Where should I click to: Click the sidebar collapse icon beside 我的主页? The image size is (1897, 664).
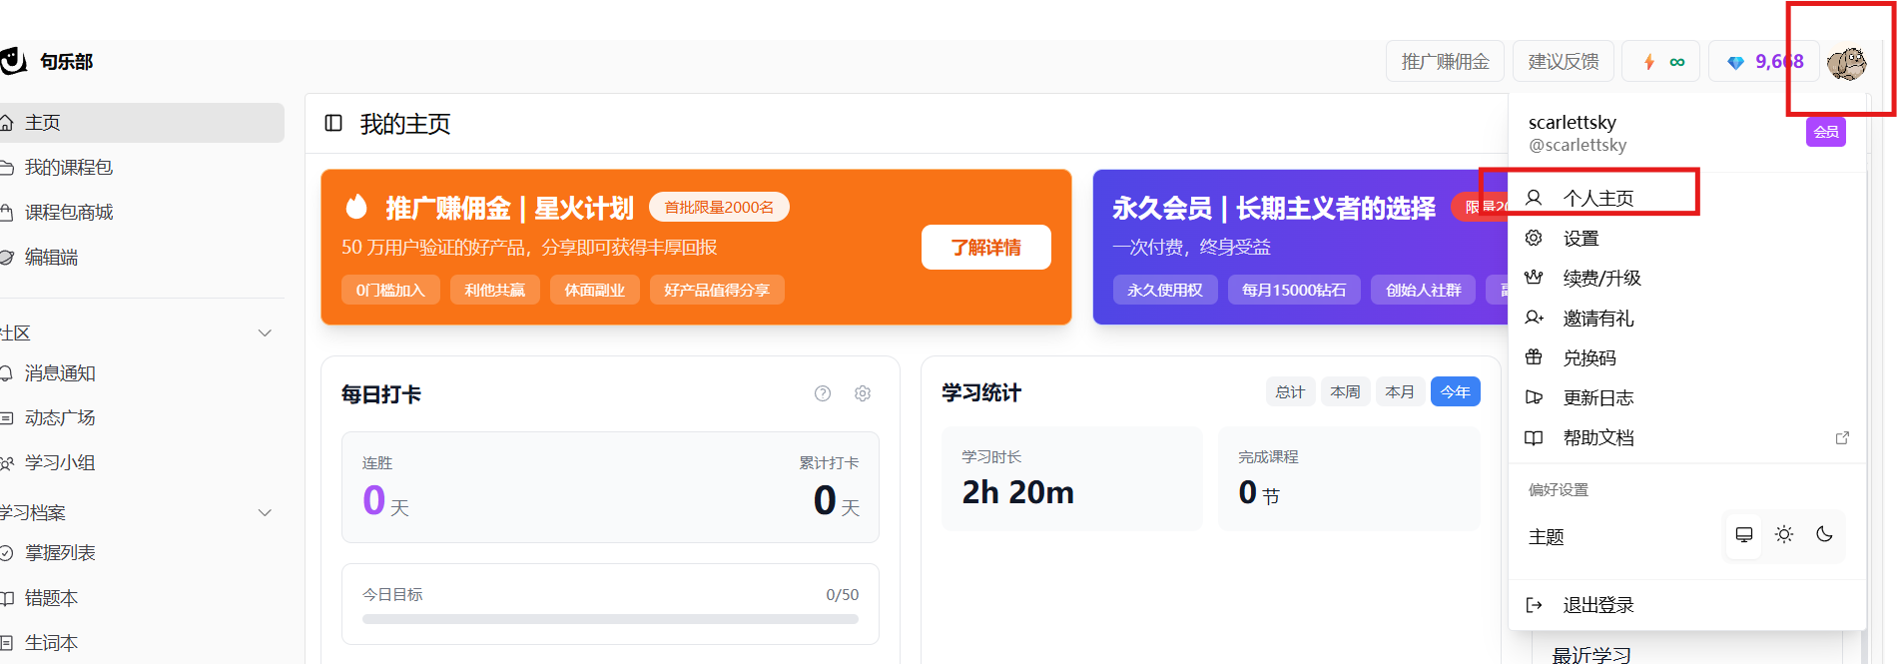333,123
